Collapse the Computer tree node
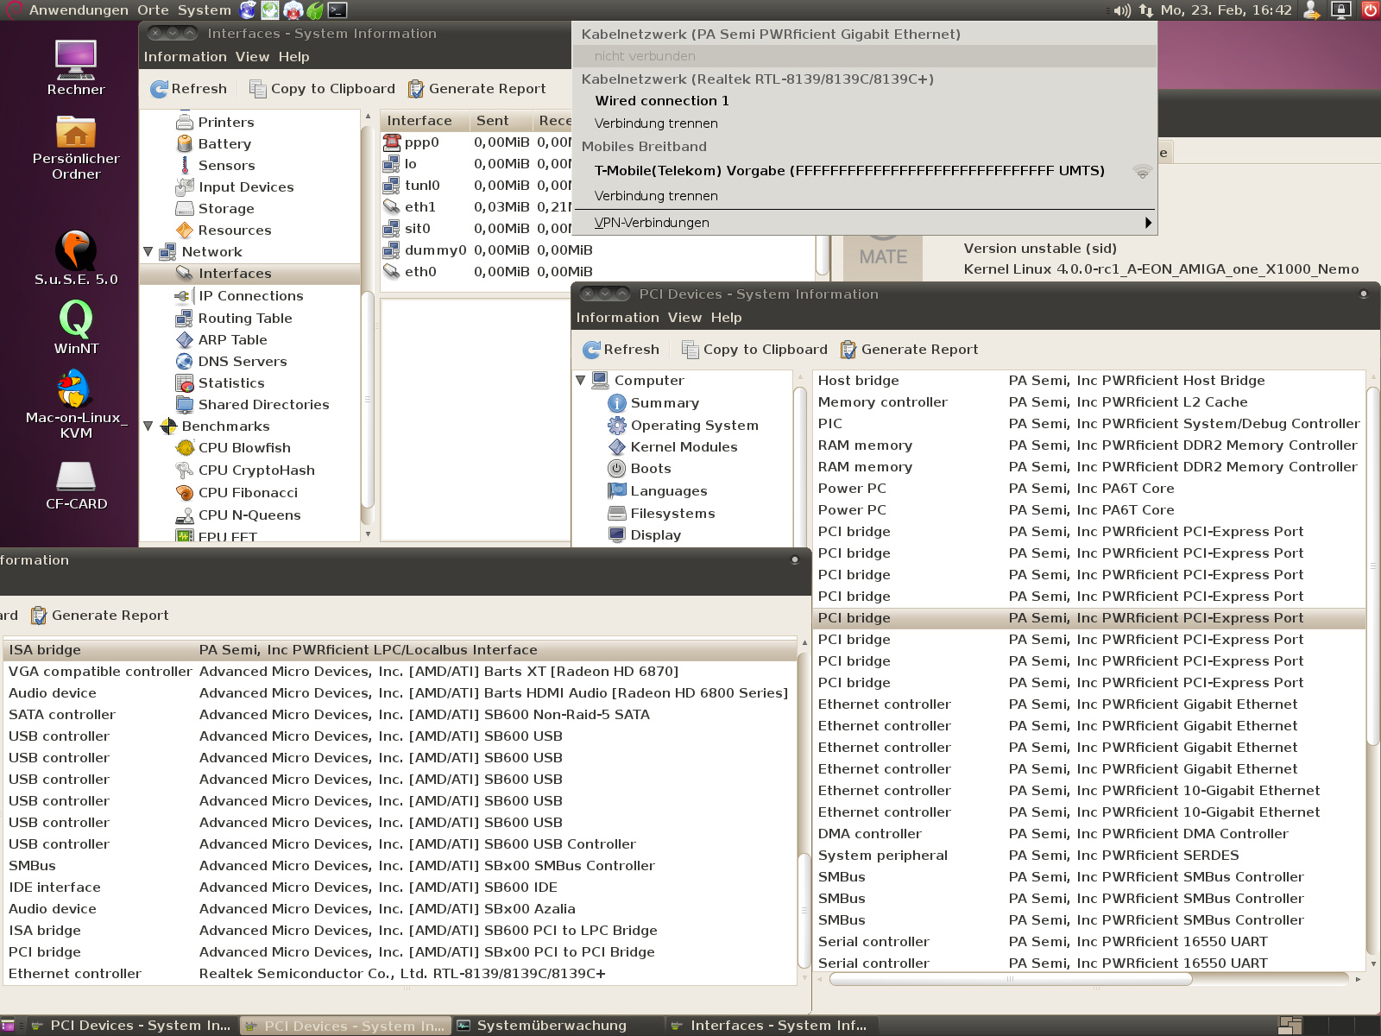This screenshot has width=1381, height=1036. (x=581, y=381)
